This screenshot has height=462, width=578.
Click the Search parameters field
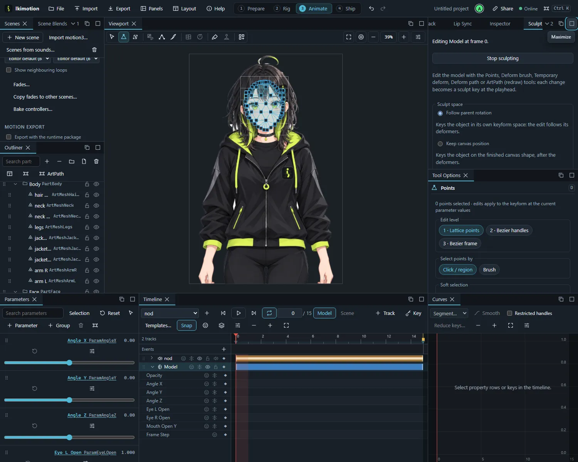pyautogui.click(x=33, y=313)
